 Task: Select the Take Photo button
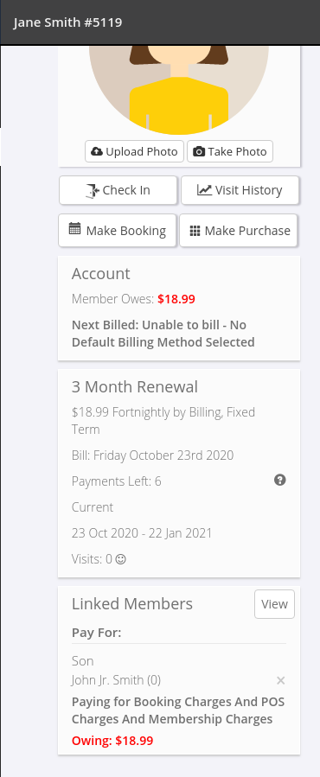tap(230, 151)
